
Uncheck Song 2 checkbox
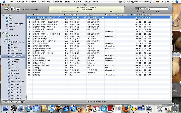coord(34,68)
